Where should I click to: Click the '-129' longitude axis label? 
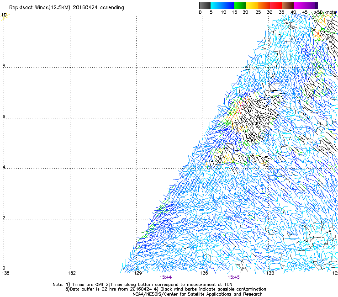click(x=136, y=273)
